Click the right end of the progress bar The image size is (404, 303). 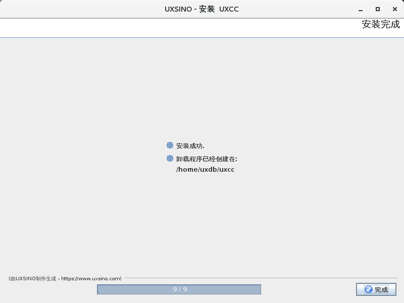click(x=258, y=289)
